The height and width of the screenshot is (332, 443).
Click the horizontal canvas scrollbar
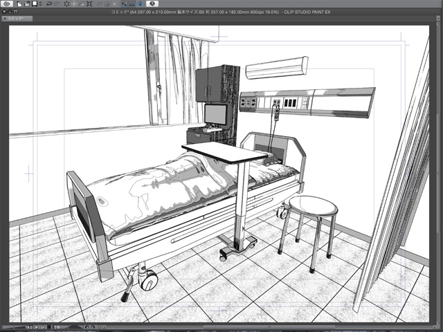point(269,327)
